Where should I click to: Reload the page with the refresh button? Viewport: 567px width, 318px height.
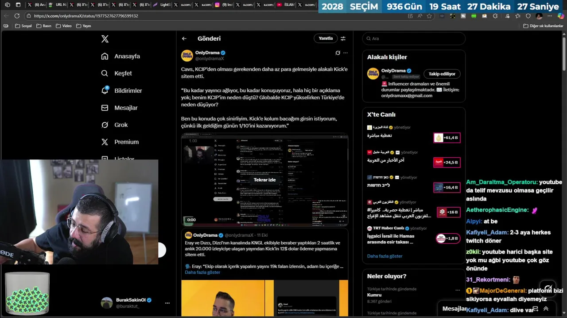pyautogui.click(x=17, y=16)
